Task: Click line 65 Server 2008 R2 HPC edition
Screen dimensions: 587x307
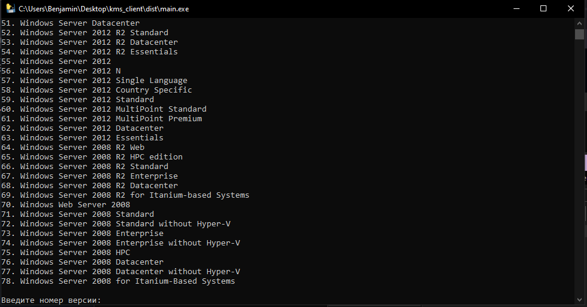Action: 92,157
